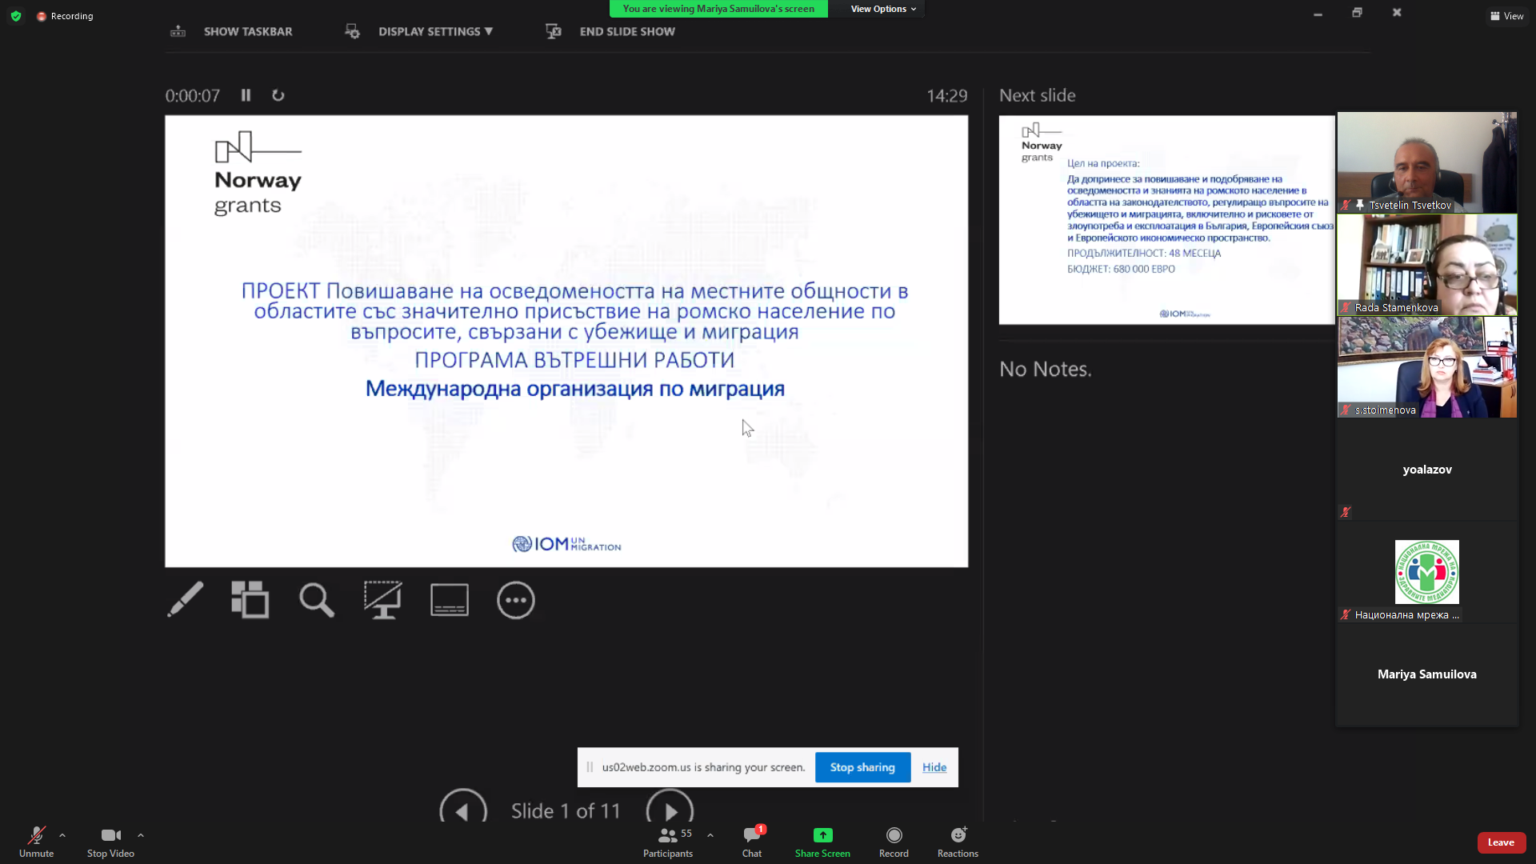The width and height of the screenshot is (1536, 864).
Task: Select s.stoimenova video tile
Action: pyautogui.click(x=1426, y=367)
